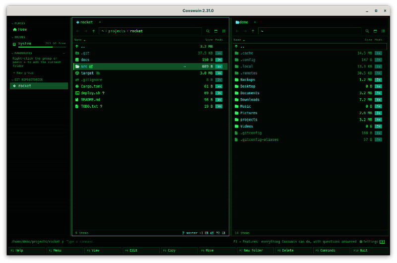Click the .git folder icon
397x263 pixels.
pos(77,53)
